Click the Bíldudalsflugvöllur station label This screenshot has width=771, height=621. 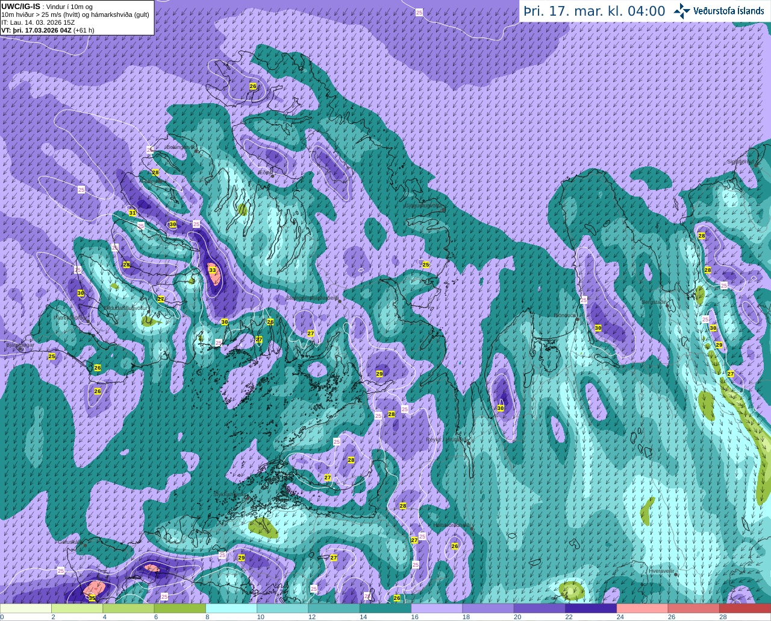[x=125, y=307]
